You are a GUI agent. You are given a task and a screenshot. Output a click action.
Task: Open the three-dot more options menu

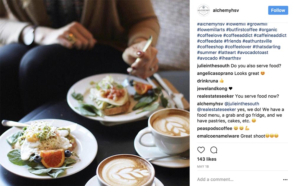pos(285,180)
